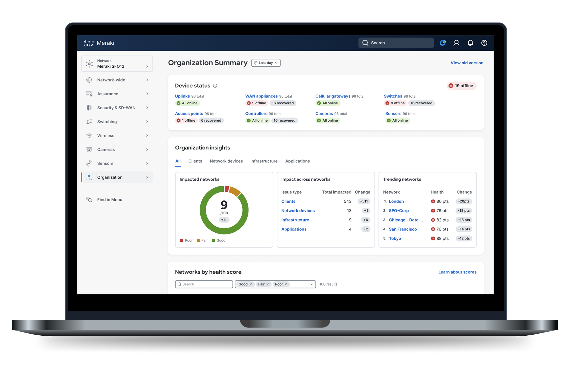This screenshot has height=365, width=570.
Task: Remove the Poor filter tag
Action: tap(286, 284)
